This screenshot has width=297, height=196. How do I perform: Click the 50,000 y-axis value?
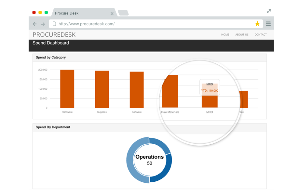[43, 98]
